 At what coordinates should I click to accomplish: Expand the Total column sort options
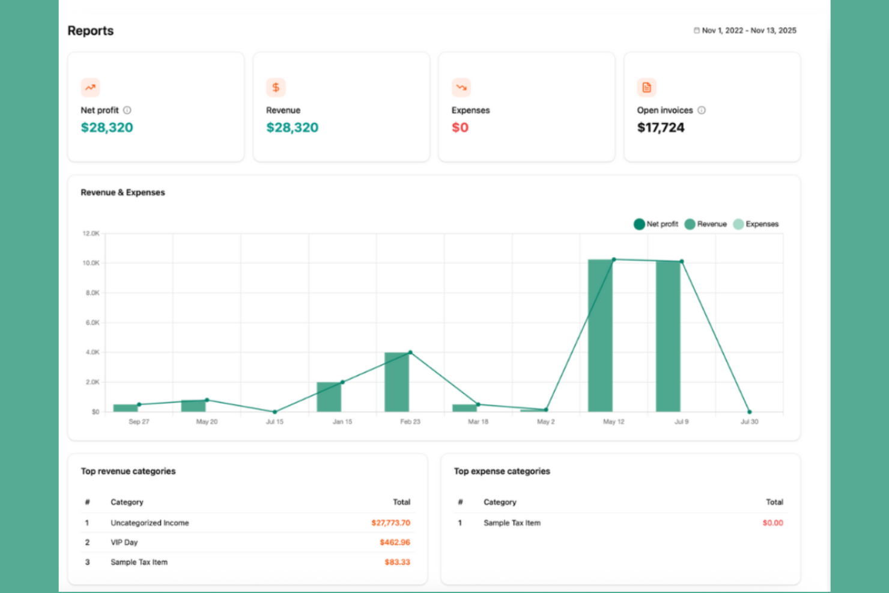[401, 502]
